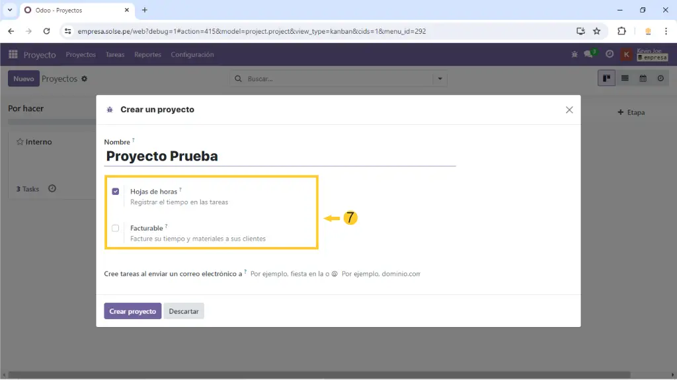Click the Crear proyecto button

click(x=132, y=311)
